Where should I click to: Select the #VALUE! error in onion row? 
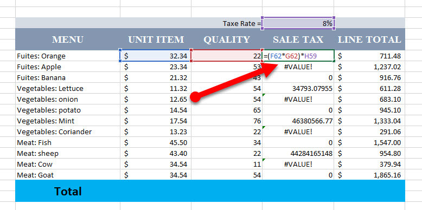click(x=298, y=99)
